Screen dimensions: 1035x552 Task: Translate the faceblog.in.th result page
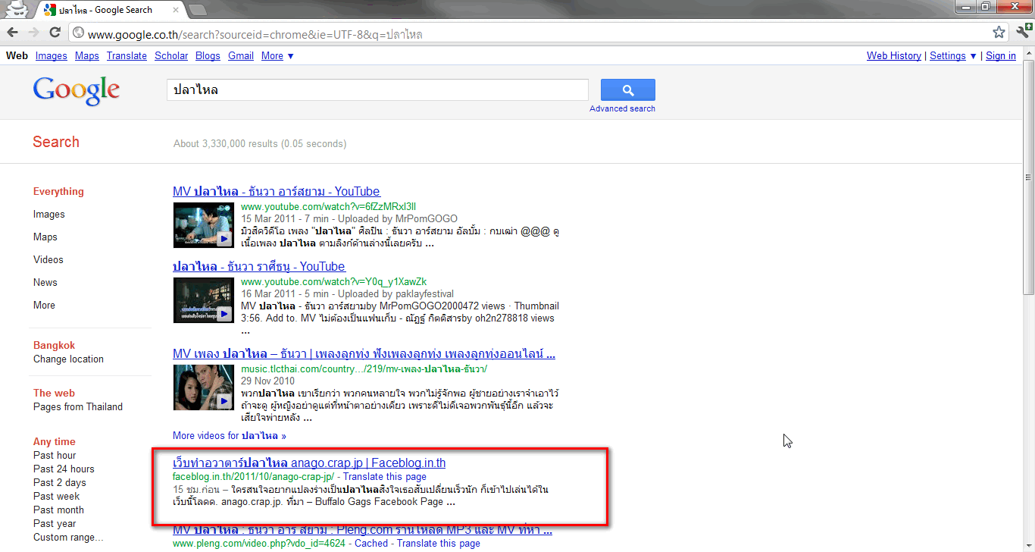(x=385, y=477)
